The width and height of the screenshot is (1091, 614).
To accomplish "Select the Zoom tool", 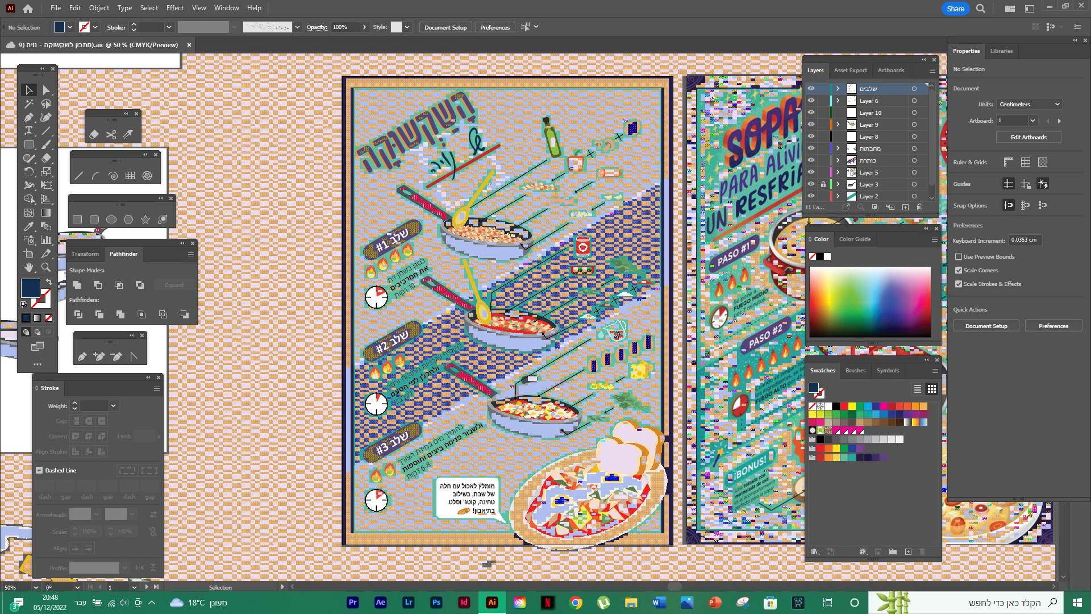I will (x=46, y=267).
